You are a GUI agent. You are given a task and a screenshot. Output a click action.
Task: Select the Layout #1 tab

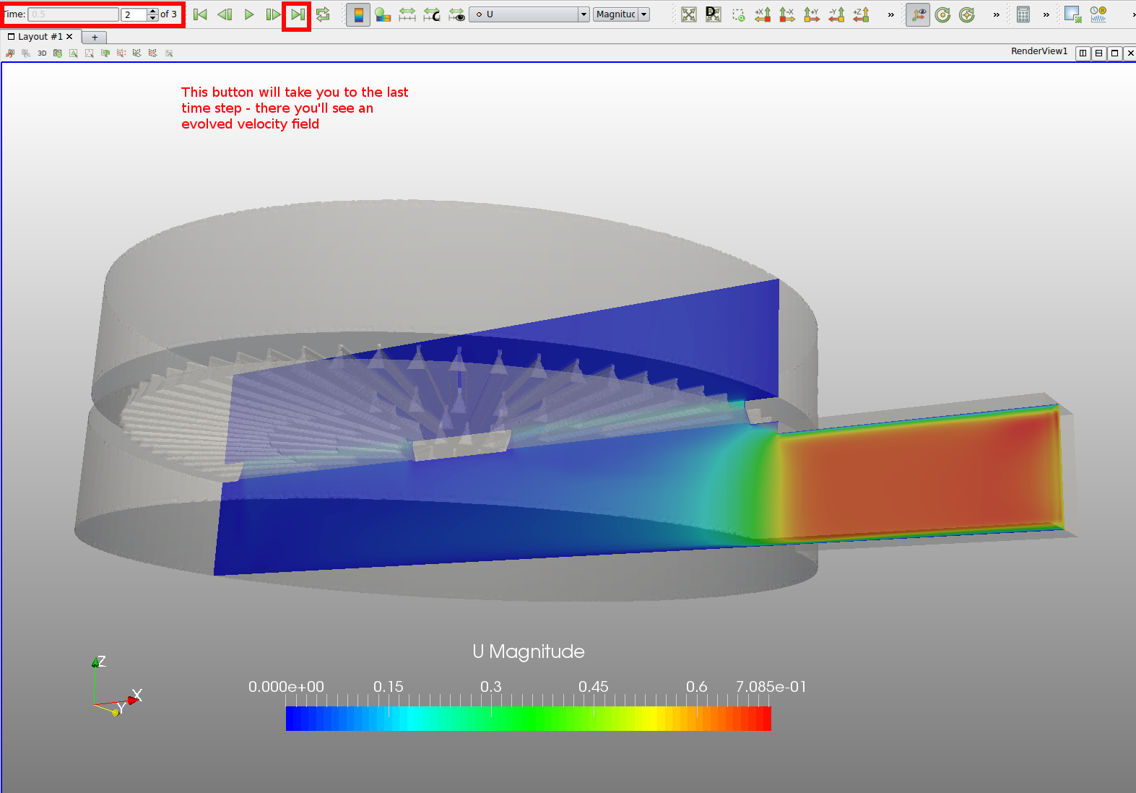[39, 37]
